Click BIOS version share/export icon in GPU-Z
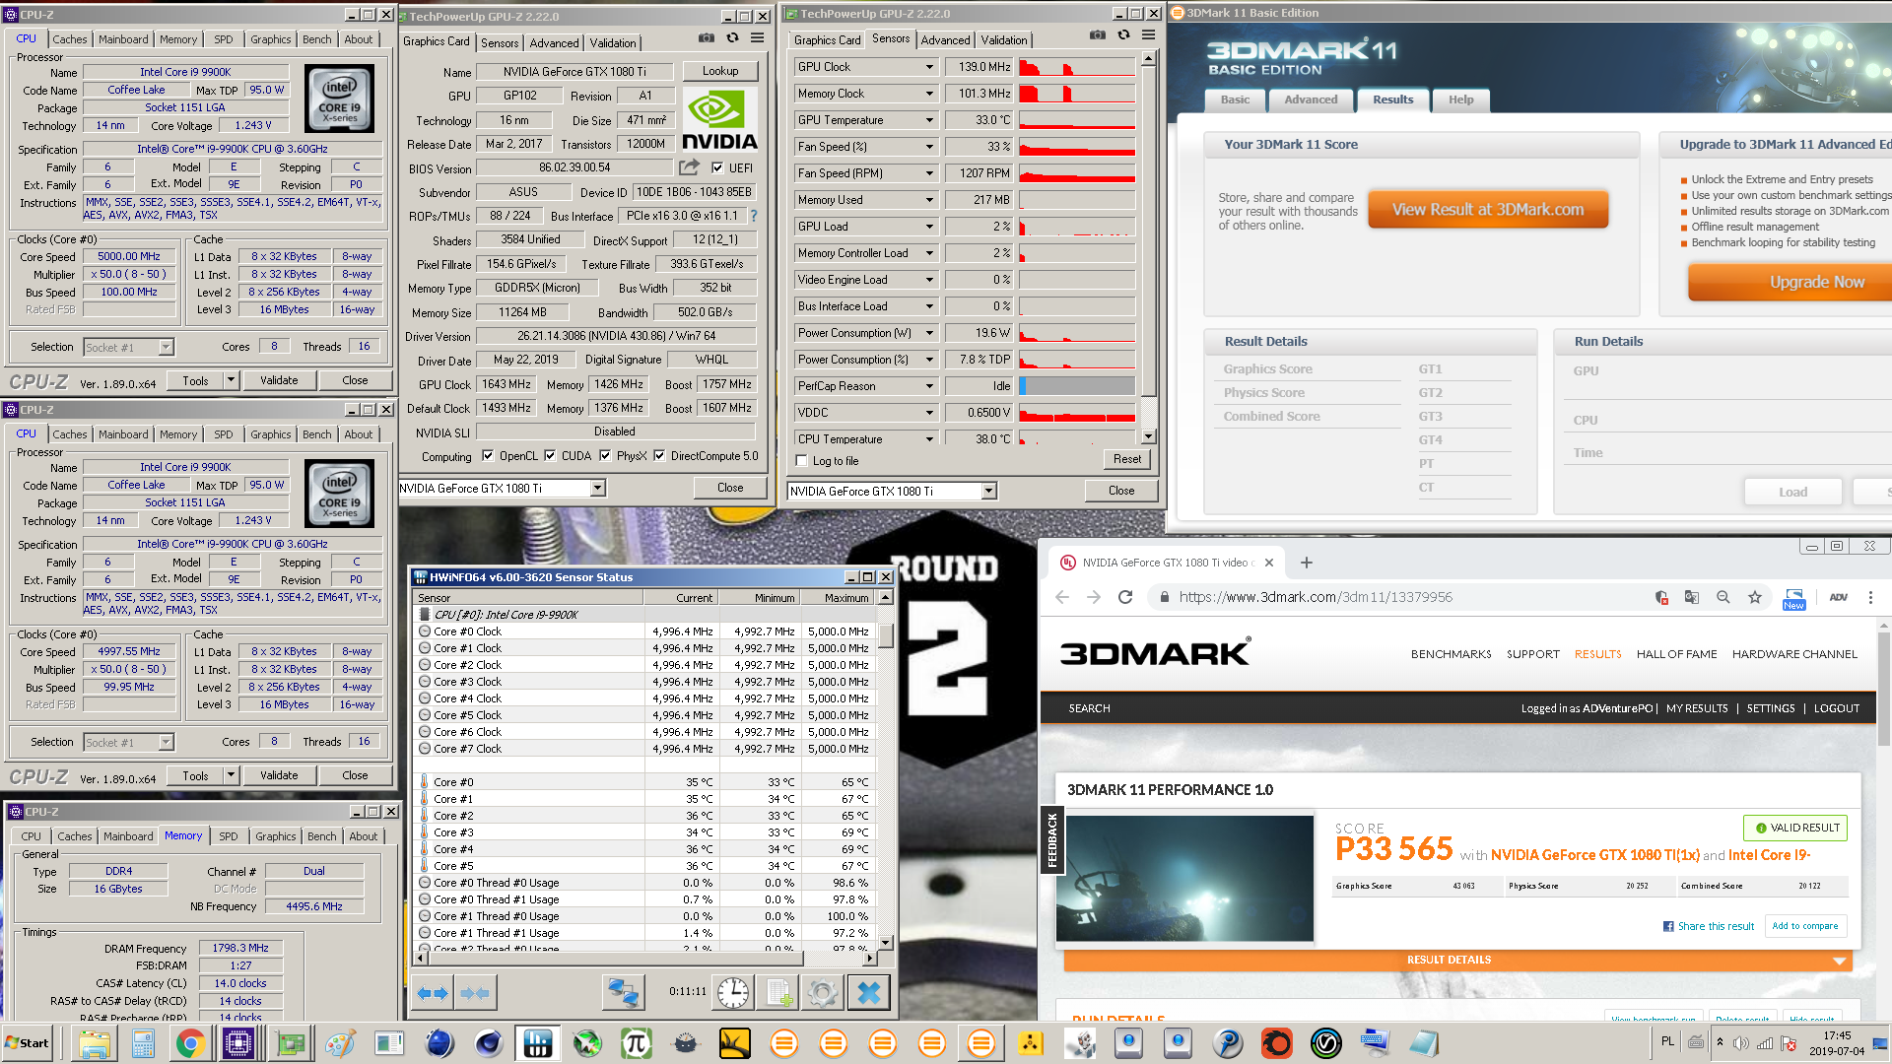 pos(689,167)
